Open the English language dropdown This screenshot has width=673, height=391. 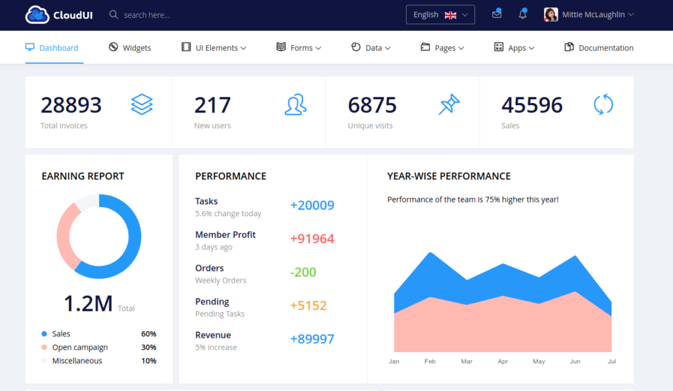(x=440, y=14)
